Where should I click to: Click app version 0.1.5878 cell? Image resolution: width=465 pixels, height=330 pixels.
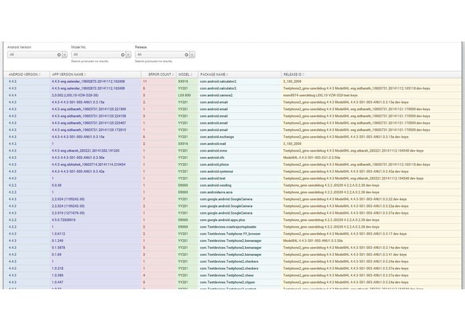(x=96, y=248)
